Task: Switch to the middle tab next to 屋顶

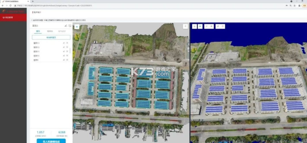Action: (50, 31)
